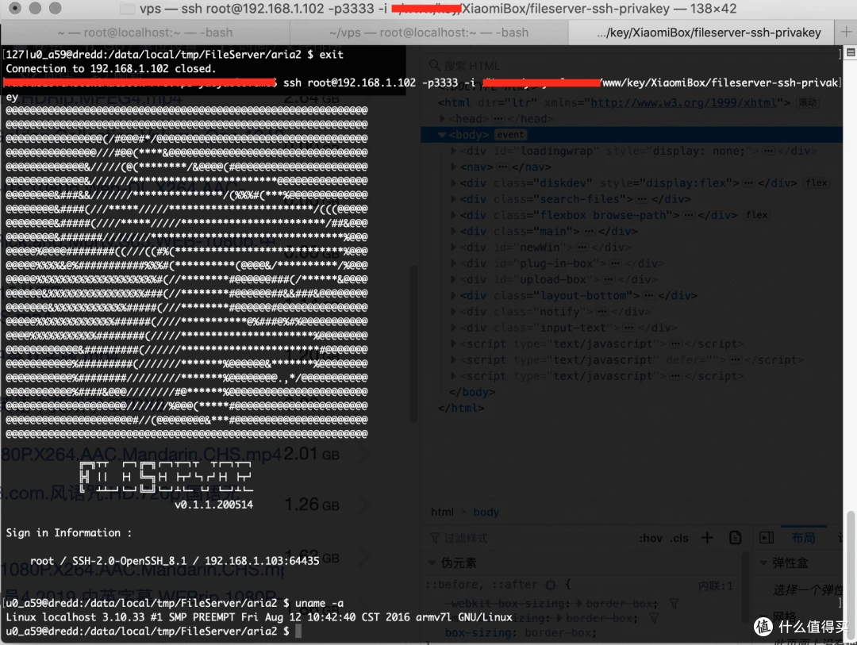Click the ellipsis badge in layout-bottom div

point(649,296)
